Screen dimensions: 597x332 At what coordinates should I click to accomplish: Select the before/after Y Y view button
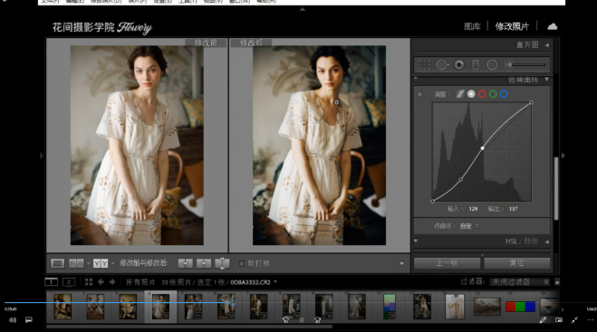click(x=101, y=263)
